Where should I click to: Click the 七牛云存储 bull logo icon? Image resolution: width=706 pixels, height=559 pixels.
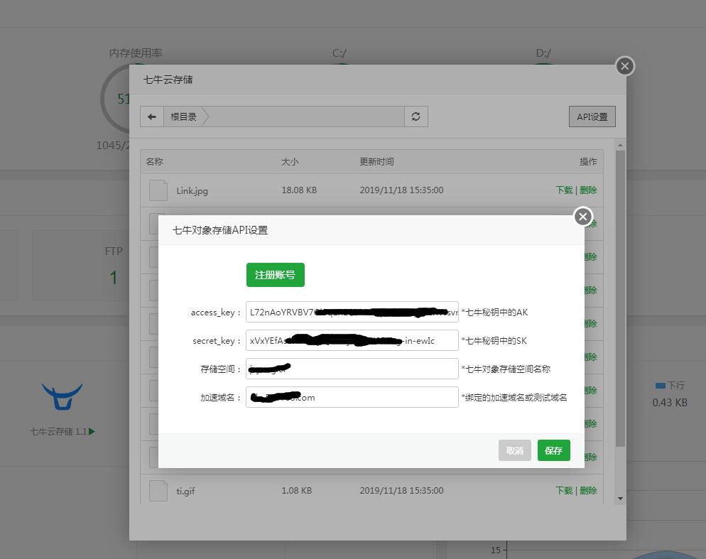click(x=62, y=396)
